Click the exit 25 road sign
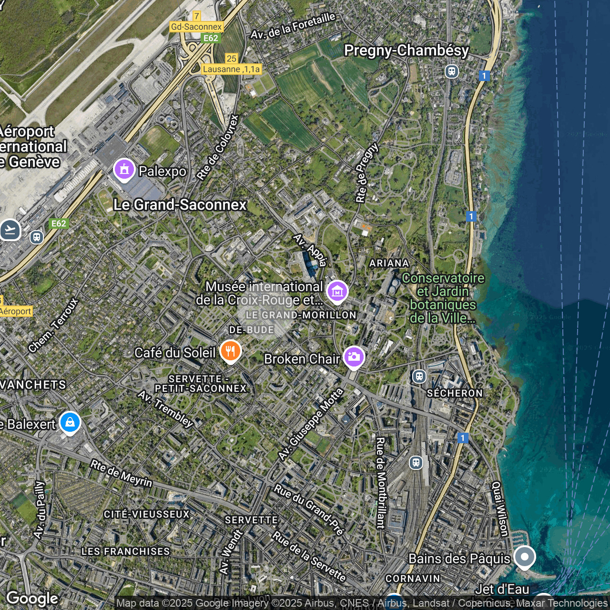Viewport: 610px width, 610px height. point(232,58)
